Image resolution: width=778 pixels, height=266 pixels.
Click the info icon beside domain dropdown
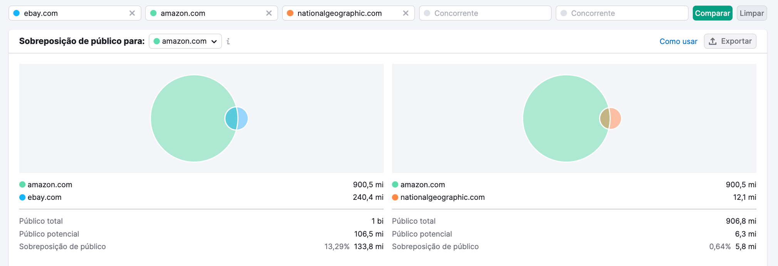(x=228, y=41)
